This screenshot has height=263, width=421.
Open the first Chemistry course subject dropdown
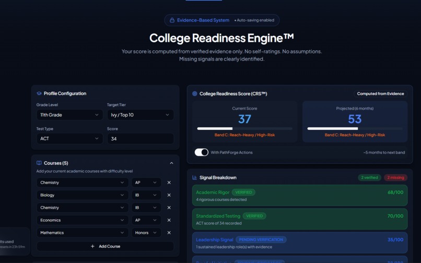83,183
